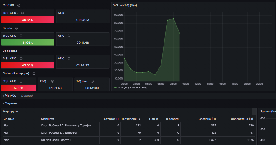This screenshot has height=145, width=276.
Task: Click info icon beside Online (В очереди)
Action: click(34, 74)
